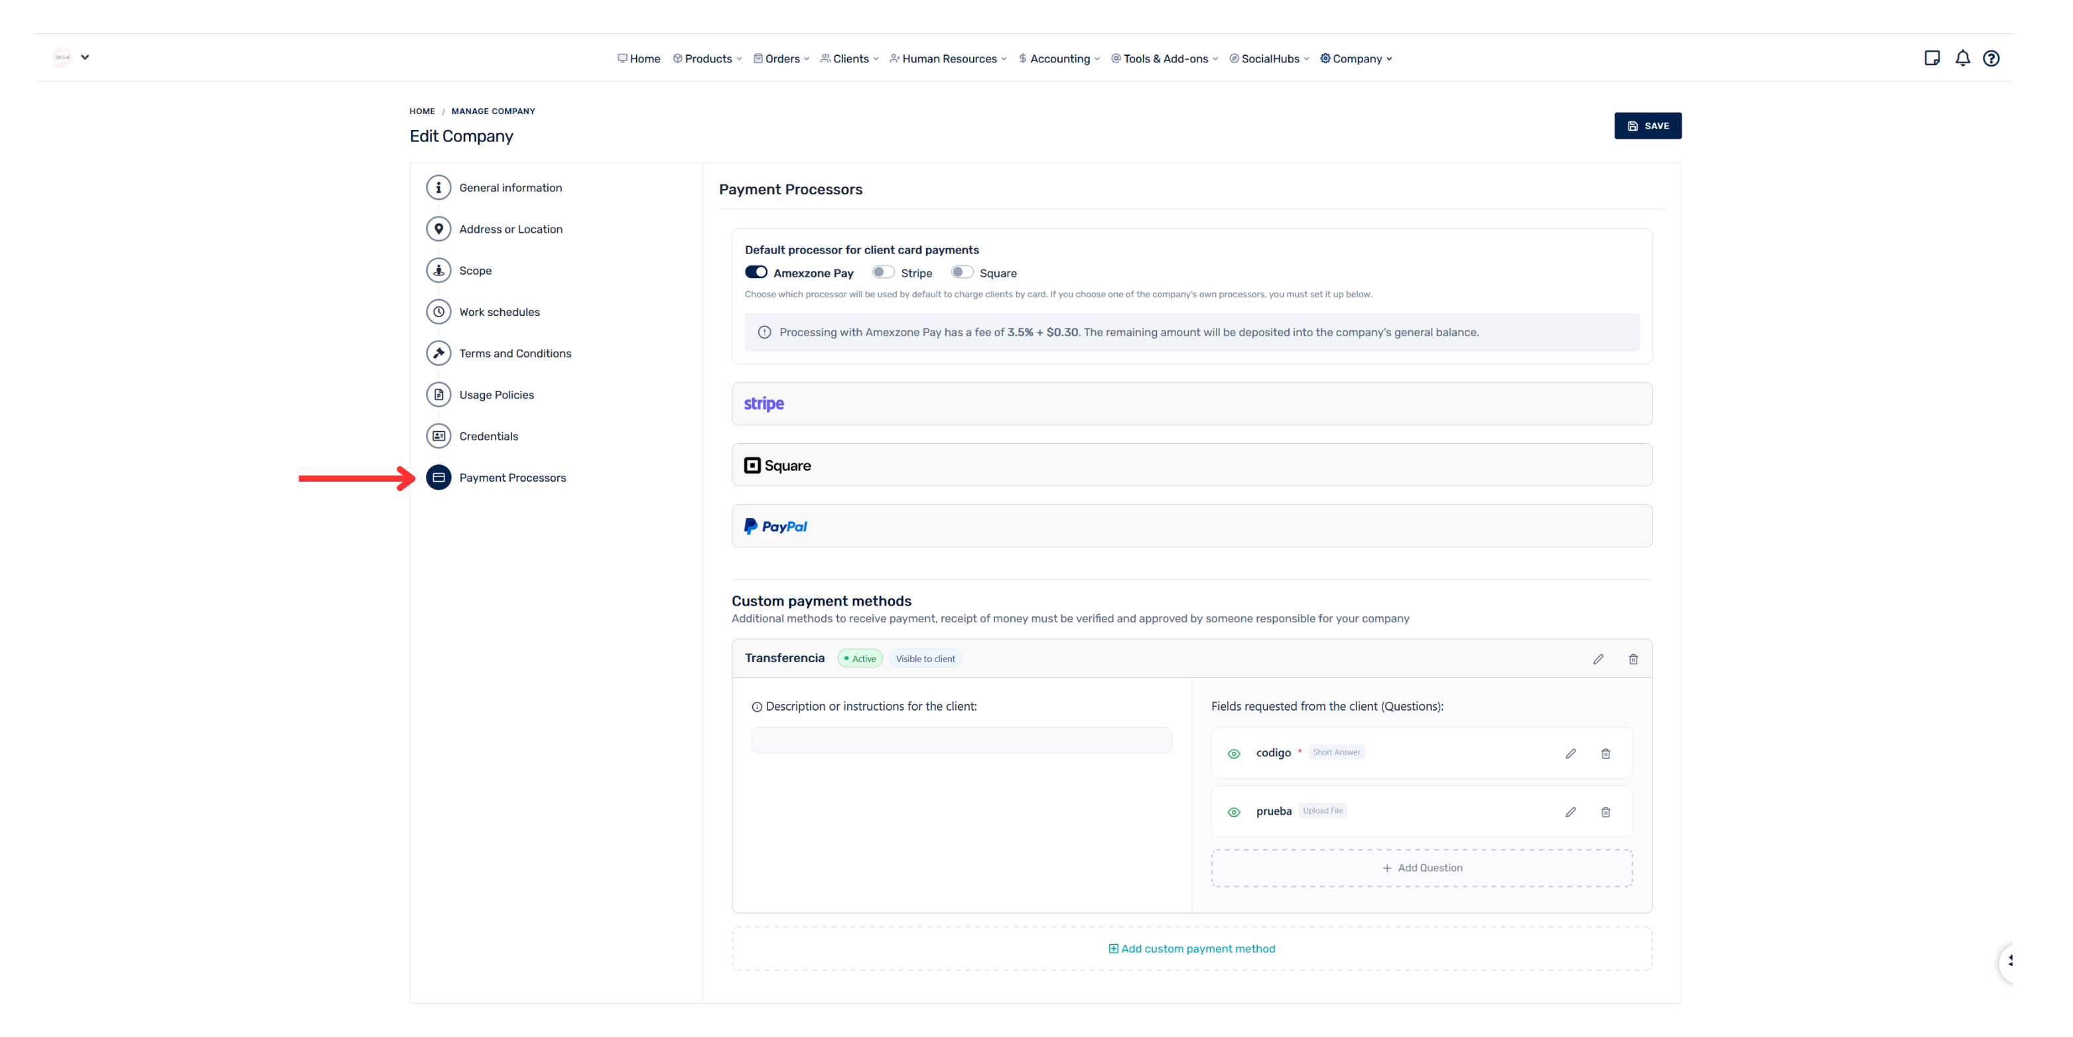
Task: Open the notes icon in top bar
Action: (x=1931, y=58)
